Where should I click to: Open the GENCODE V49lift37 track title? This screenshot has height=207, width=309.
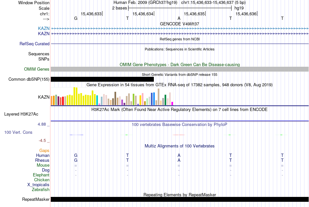click(x=180, y=24)
